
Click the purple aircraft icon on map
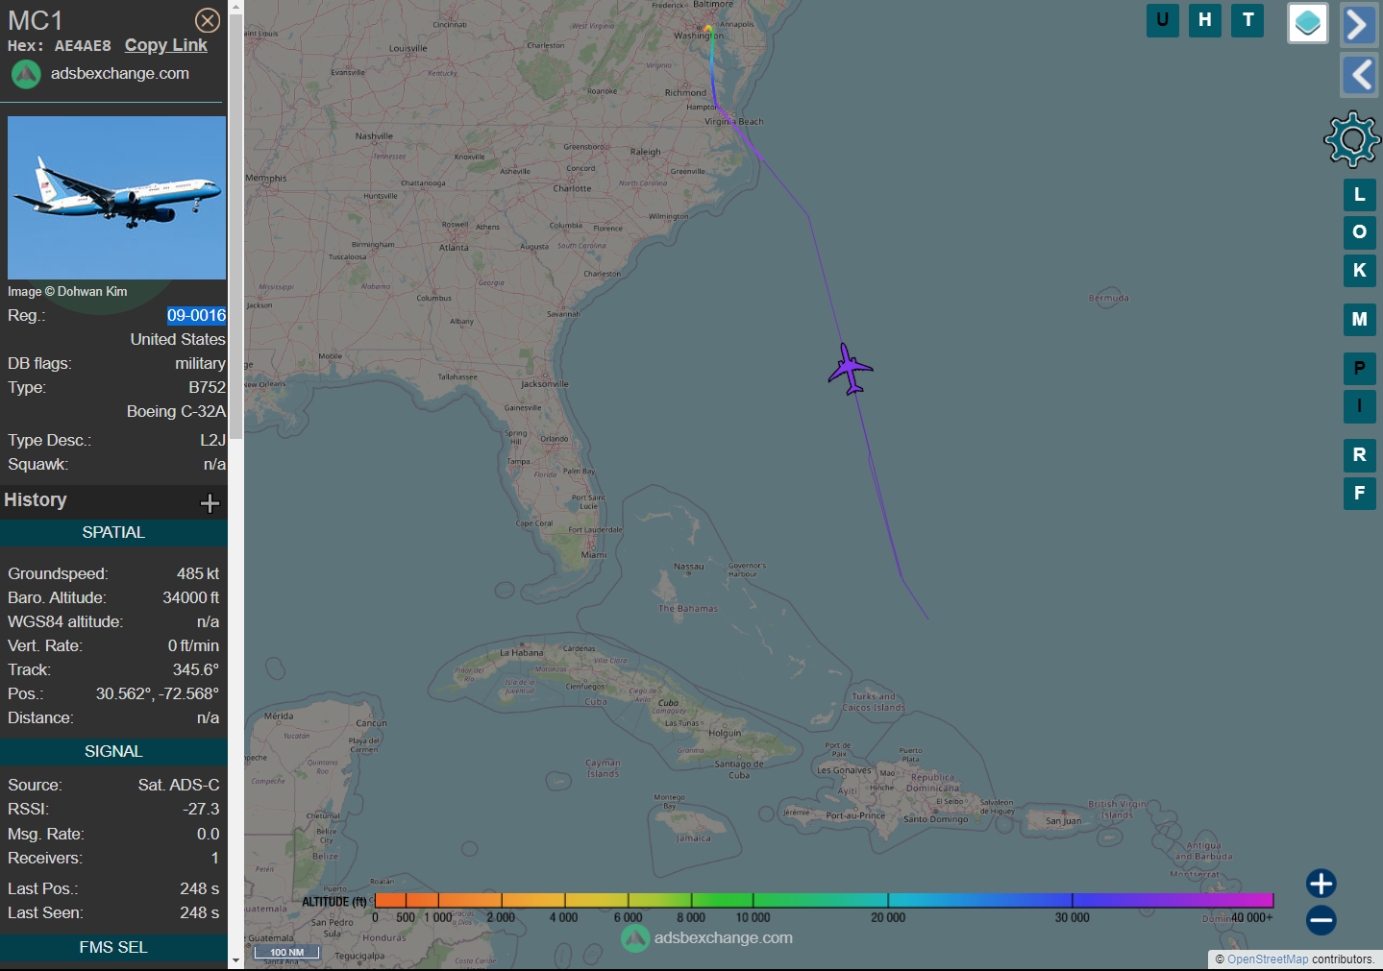pyautogui.click(x=850, y=369)
